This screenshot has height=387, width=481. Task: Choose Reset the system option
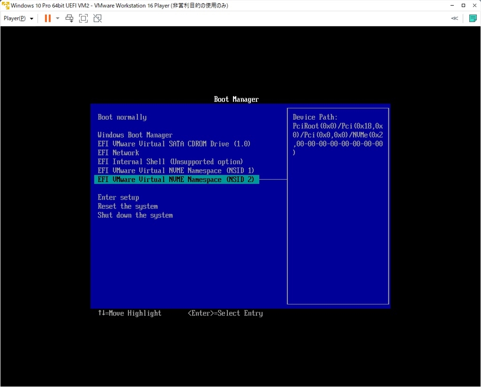128,206
